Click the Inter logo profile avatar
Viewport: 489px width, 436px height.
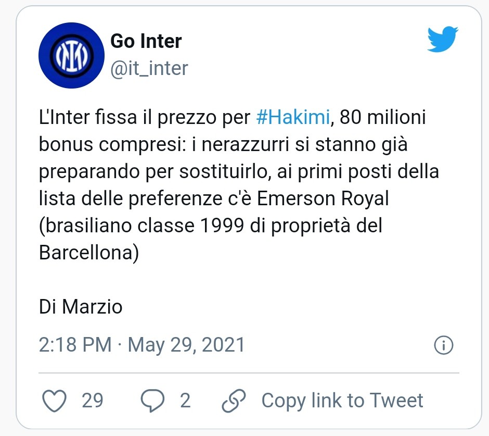pyautogui.click(x=72, y=55)
